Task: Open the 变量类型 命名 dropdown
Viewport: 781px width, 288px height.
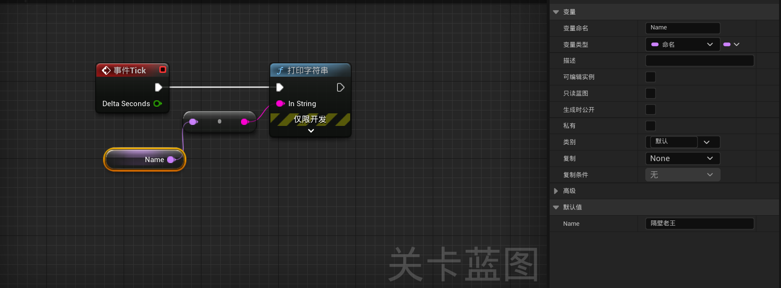Action: pyautogui.click(x=682, y=44)
